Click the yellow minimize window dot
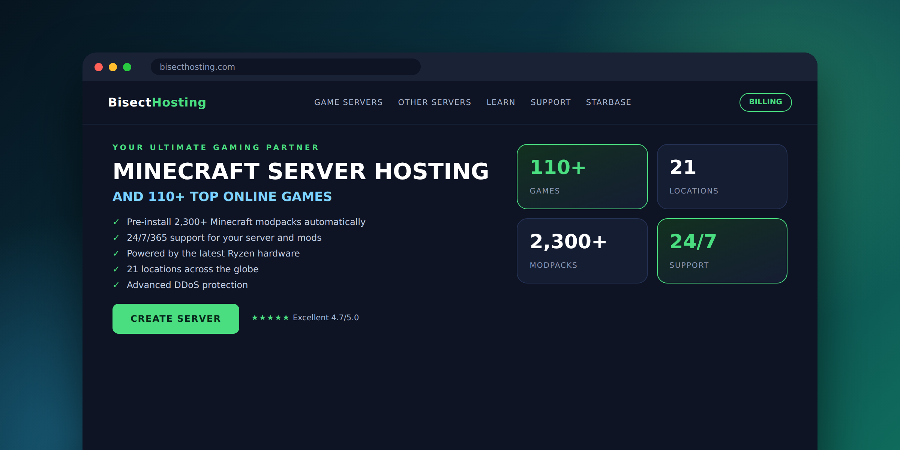 pos(113,67)
